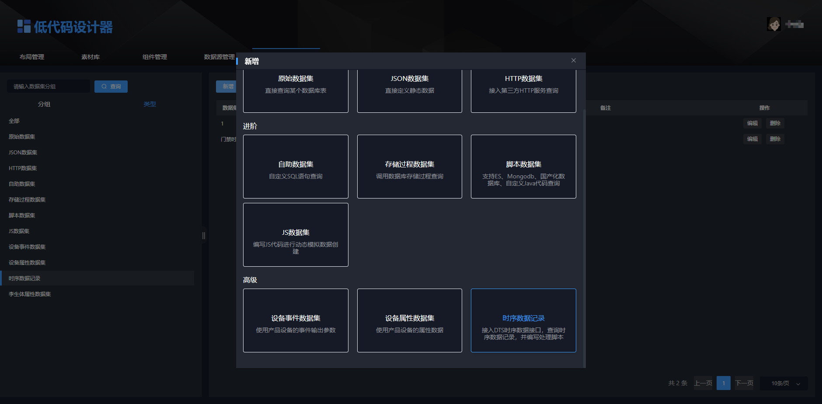Choose the 存储过程数据集 card
Screen dimensions: 822x404
(410, 167)
